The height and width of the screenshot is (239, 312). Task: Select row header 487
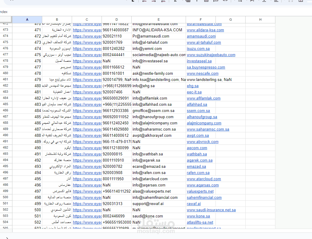coord(6,116)
